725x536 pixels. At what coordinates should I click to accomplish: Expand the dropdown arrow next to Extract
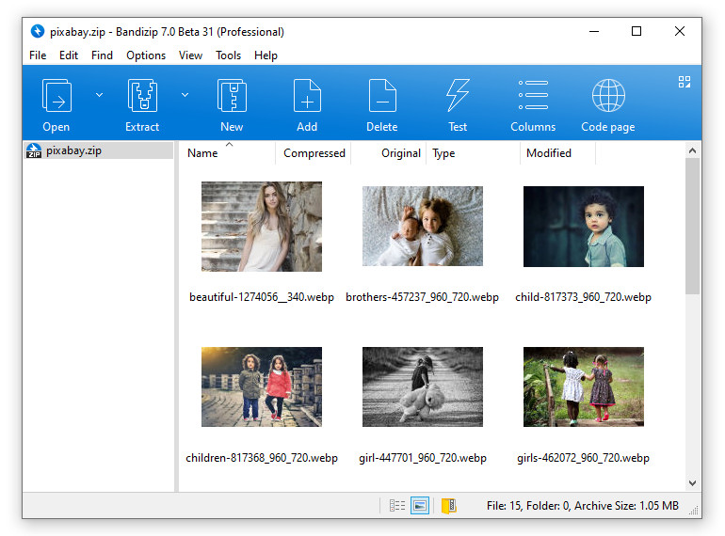tap(185, 94)
